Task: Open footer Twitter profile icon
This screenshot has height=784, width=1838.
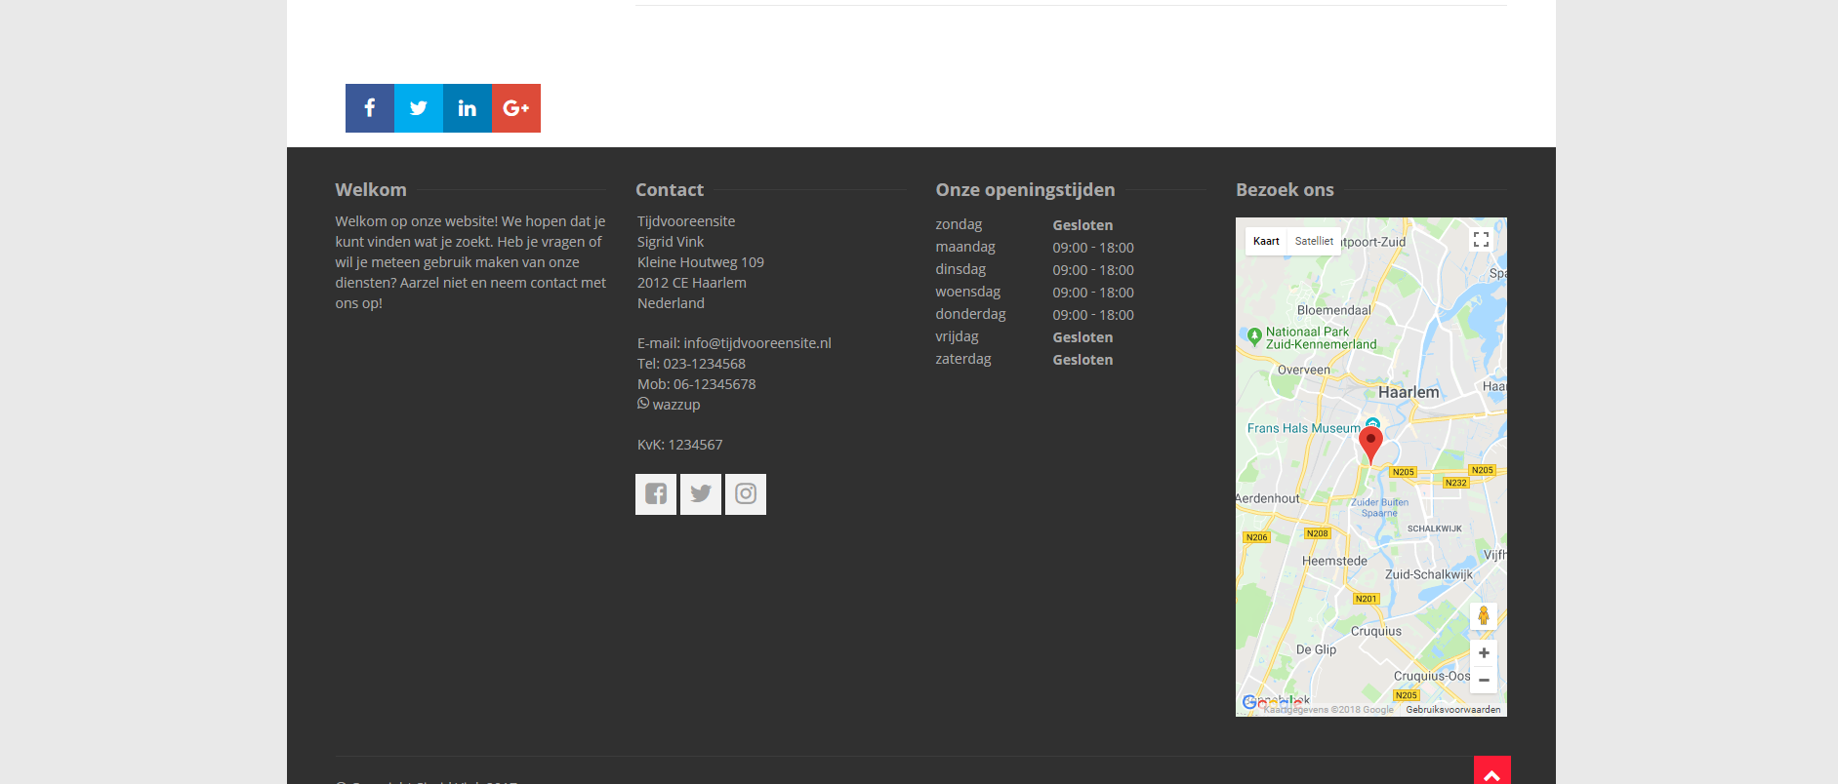Action: click(x=701, y=494)
